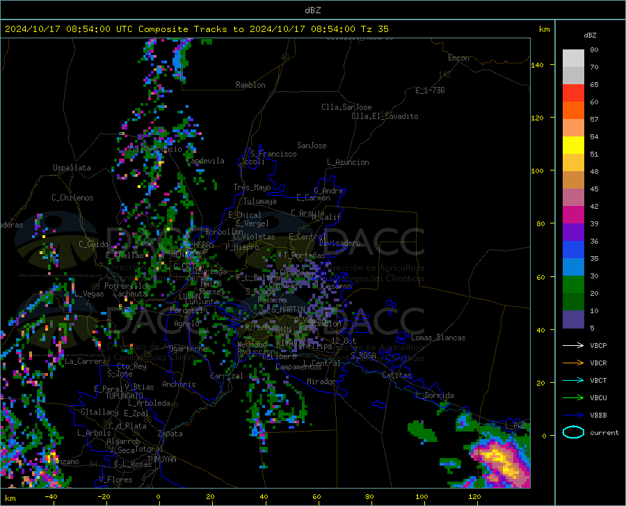626x506 pixels.
Task: Click the 'L_Asuncion' map label
Action: tap(348, 162)
